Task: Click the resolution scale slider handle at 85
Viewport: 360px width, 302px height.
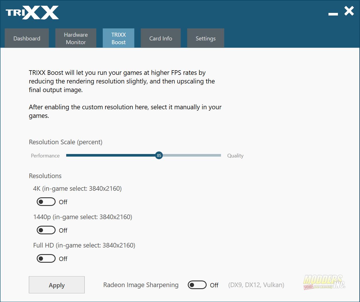Action: (159, 155)
